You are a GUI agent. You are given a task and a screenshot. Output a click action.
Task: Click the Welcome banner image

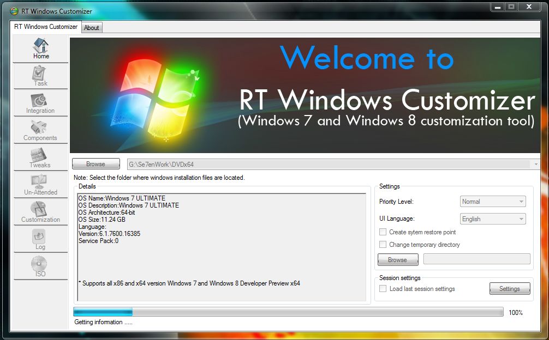[x=305, y=95]
